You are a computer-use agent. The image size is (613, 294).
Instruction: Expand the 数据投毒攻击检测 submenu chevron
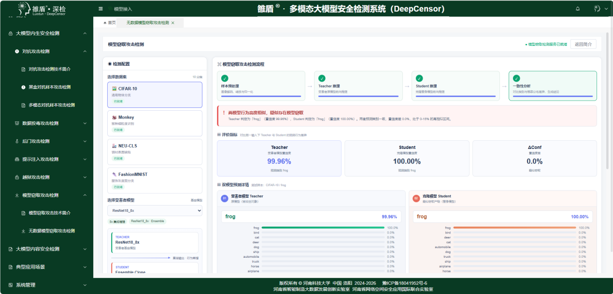click(x=85, y=123)
